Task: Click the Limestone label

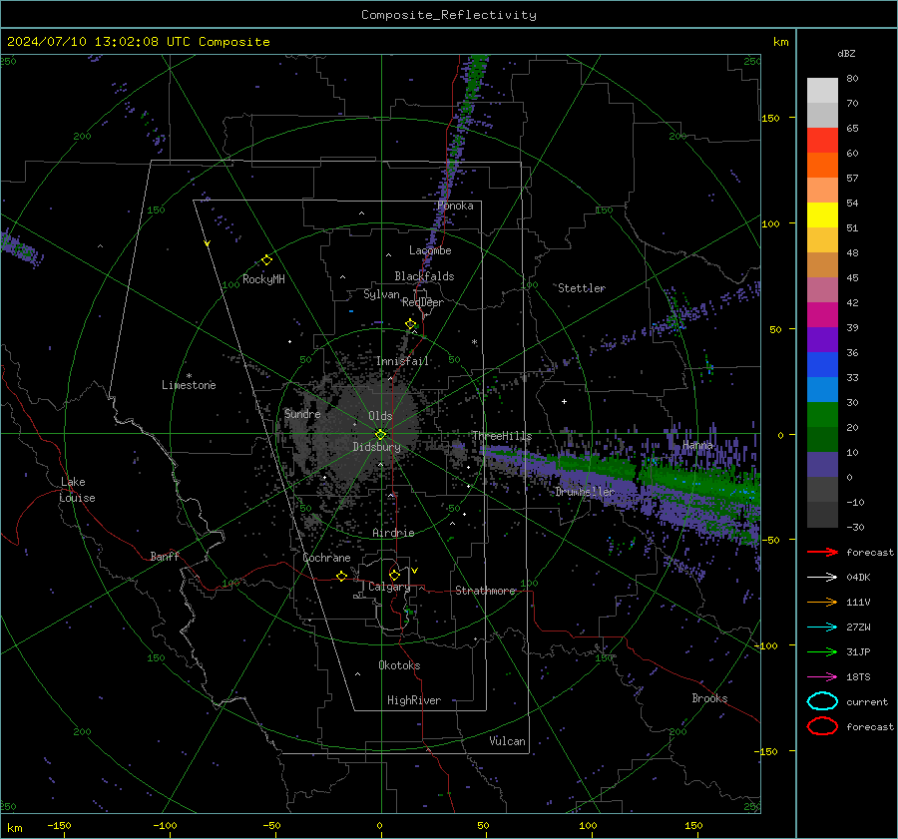Action: (189, 385)
